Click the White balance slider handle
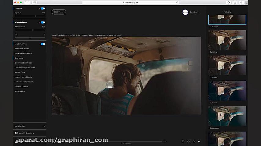261x146 pixels. pyautogui.click(x=33, y=30)
